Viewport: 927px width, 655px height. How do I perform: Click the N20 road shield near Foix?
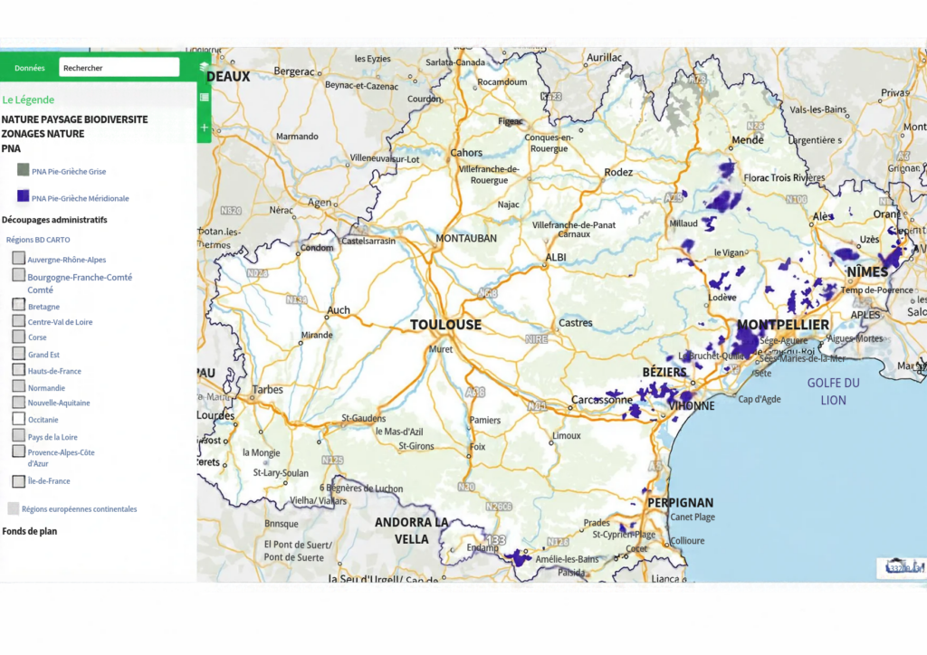pos(466,487)
